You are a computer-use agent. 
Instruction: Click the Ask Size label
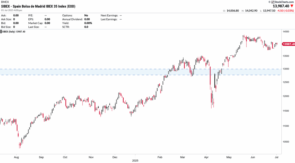point(6,19)
